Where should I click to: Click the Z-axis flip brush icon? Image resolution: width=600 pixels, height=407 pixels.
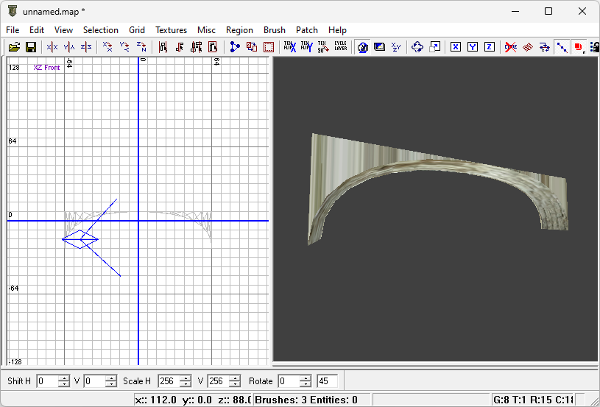[86, 47]
